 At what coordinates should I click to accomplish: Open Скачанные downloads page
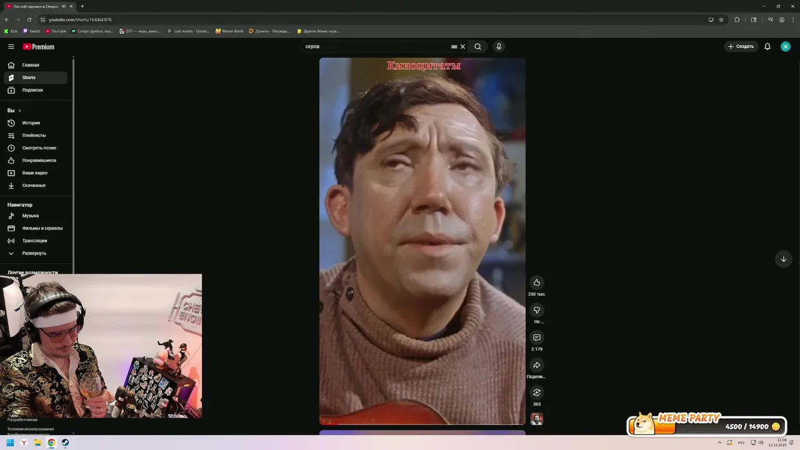(36, 186)
